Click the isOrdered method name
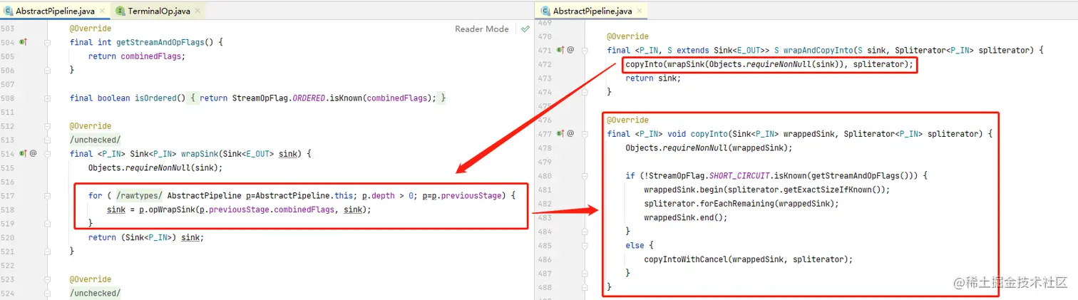1078x300 pixels. tap(155, 98)
